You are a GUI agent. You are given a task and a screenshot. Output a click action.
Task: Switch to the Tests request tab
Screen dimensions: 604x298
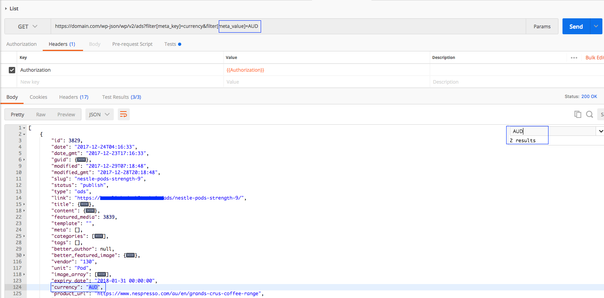[x=170, y=44]
